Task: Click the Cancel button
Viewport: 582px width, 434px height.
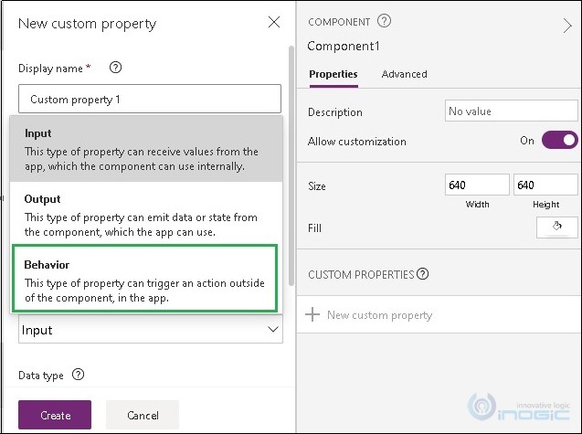Action: [x=143, y=415]
